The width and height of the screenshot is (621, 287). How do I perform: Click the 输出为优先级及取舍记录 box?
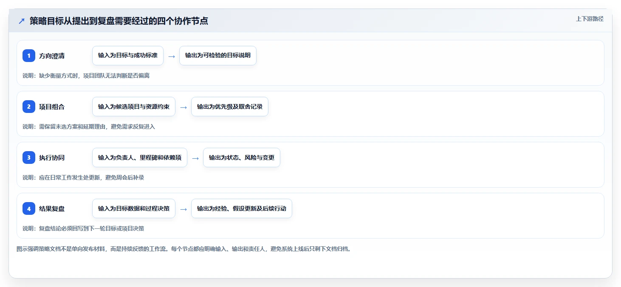[230, 107]
